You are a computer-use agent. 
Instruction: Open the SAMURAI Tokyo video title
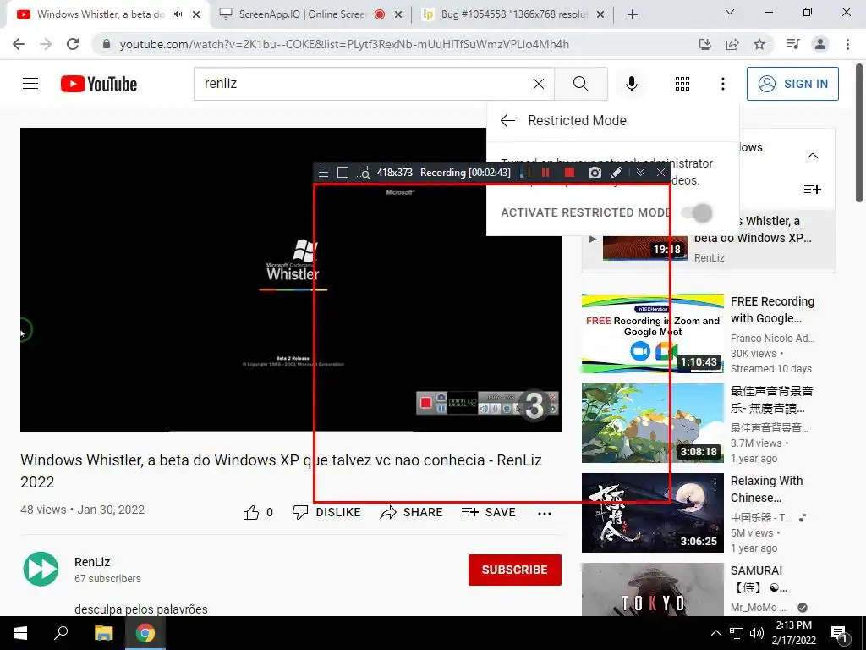759,579
